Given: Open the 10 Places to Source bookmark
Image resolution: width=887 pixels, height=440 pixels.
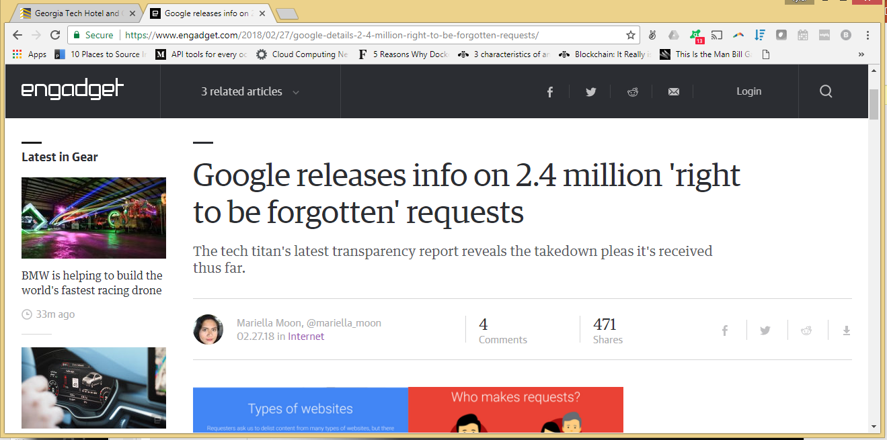Looking at the screenshot, I should 100,54.
